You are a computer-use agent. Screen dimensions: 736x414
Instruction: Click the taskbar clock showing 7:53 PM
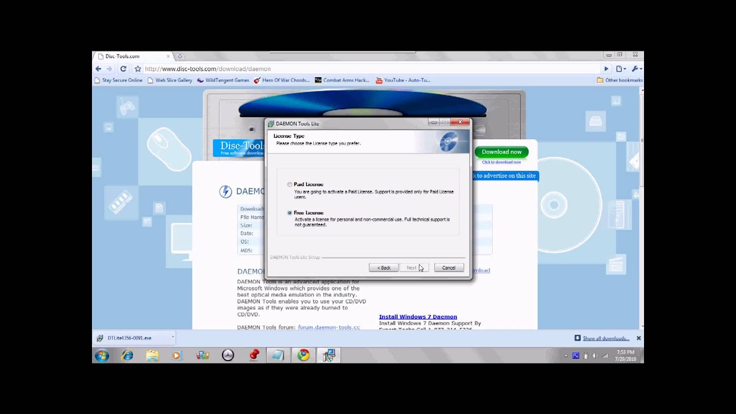click(x=625, y=355)
